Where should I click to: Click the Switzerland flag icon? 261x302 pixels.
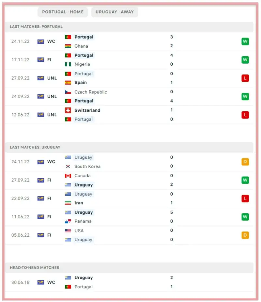tap(68, 110)
